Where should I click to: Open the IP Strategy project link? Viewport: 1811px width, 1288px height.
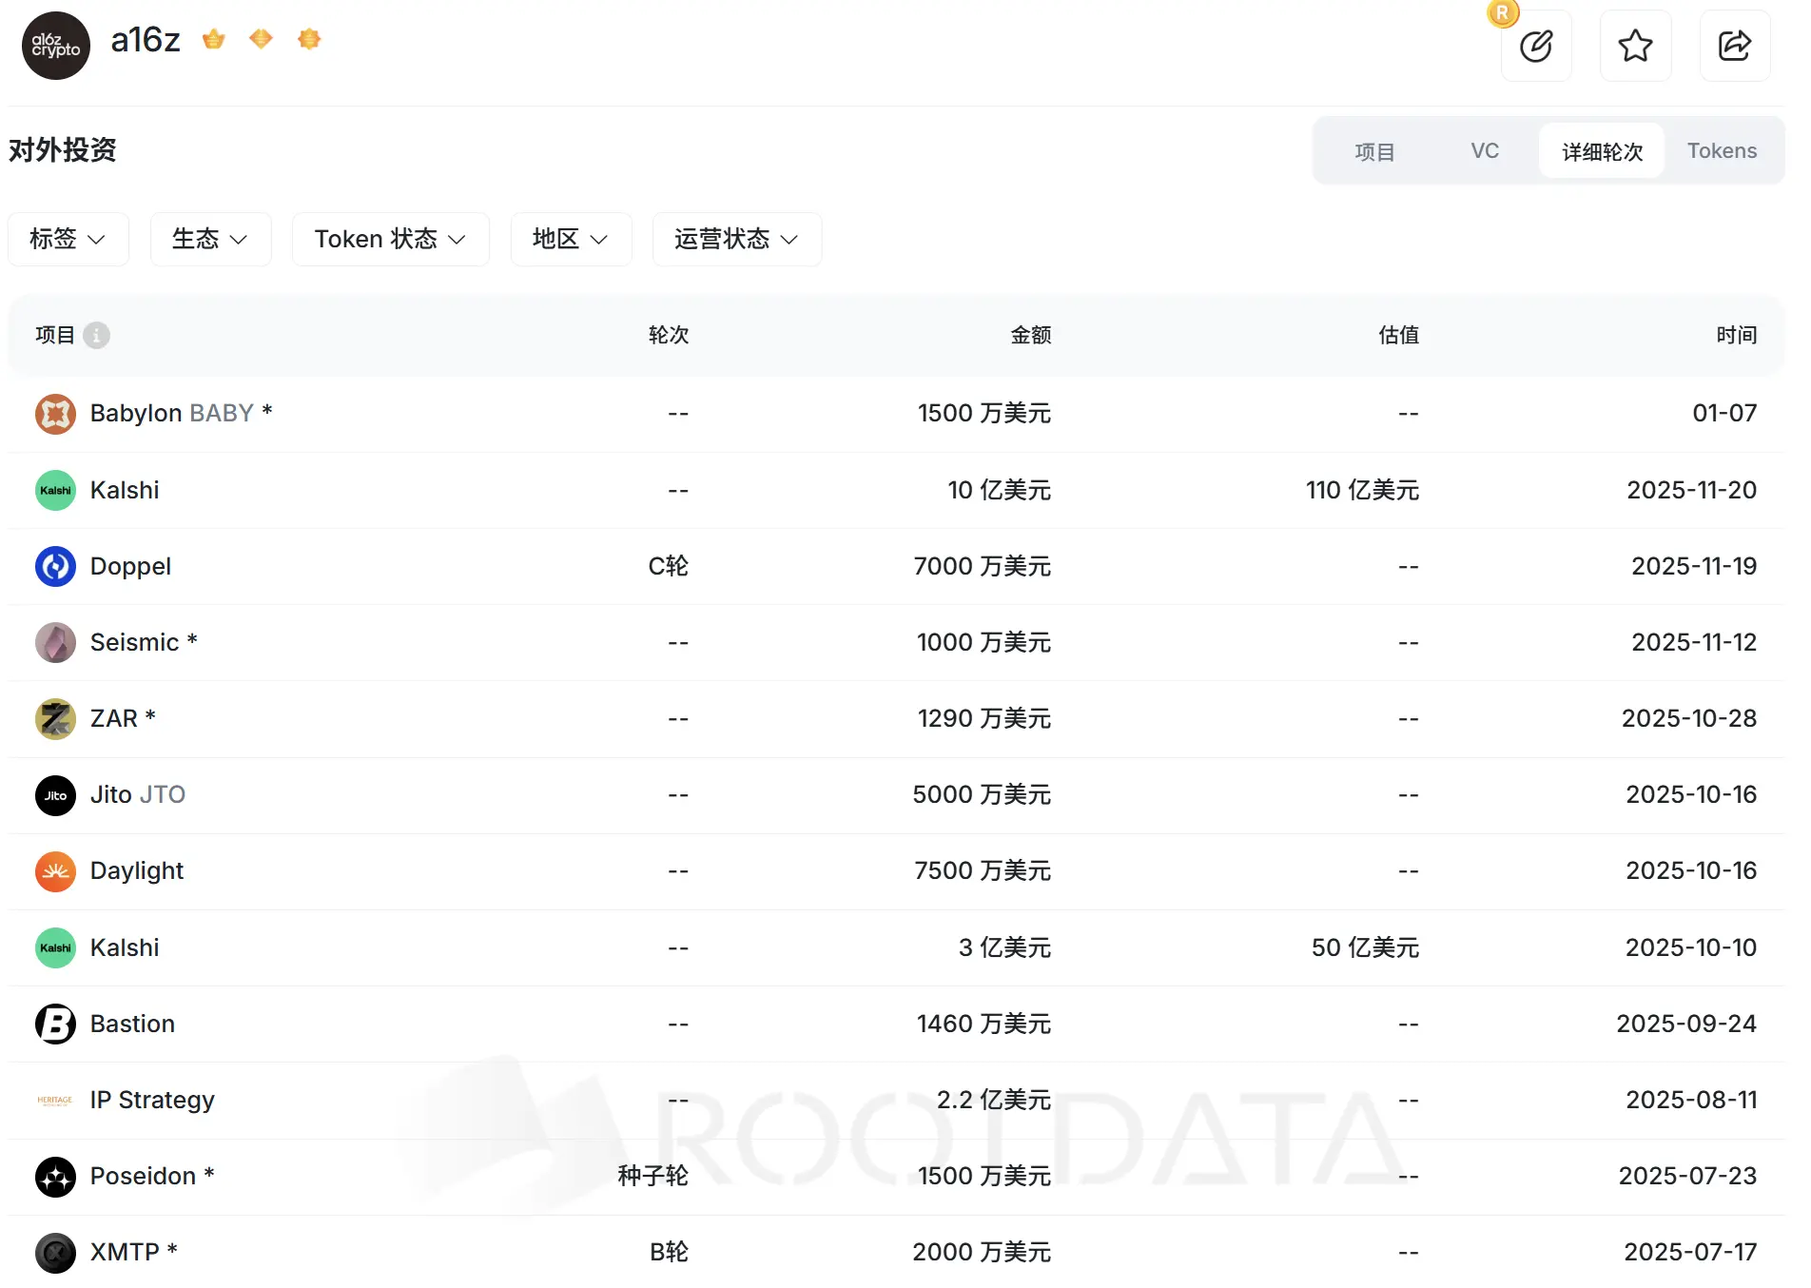152,1101
